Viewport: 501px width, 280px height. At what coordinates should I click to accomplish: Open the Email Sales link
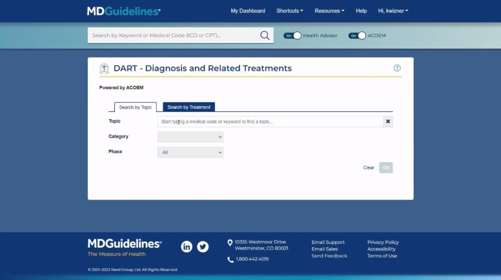325,249
